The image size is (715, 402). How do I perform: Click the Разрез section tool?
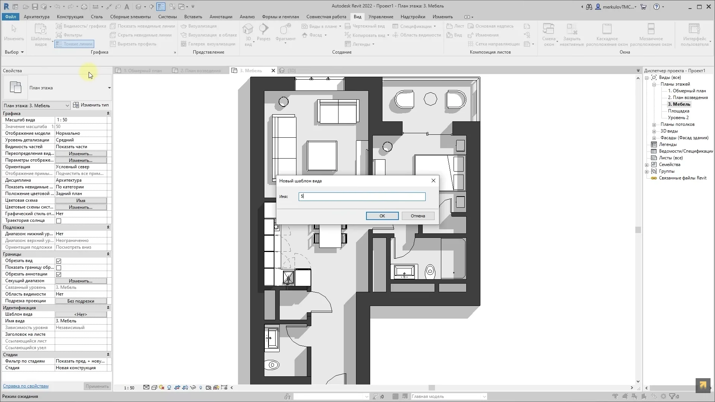(263, 32)
